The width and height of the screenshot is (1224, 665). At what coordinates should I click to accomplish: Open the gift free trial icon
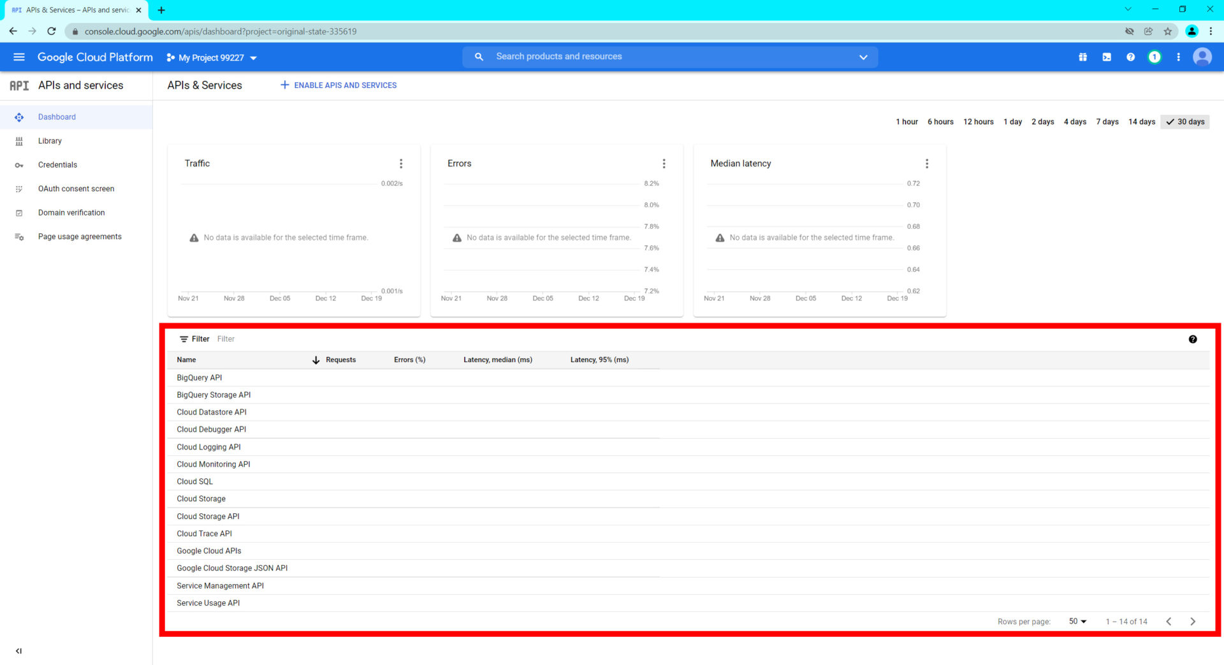click(x=1082, y=57)
